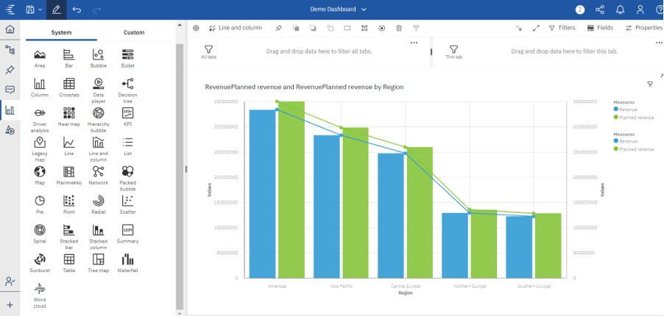Image resolution: width=664 pixels, height=316 pixels.
Task: Choose the Heat map visualization
Action: click(68, 113)
